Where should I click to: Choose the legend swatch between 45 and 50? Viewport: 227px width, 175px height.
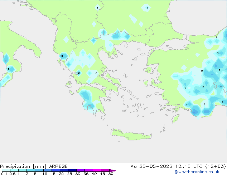[x=105, y=170]
